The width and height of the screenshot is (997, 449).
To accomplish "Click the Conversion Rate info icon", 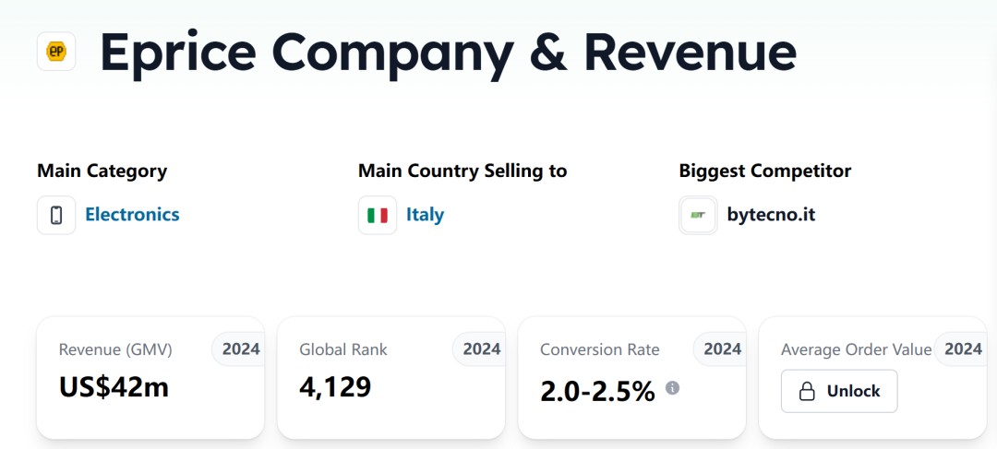I will [x=673, y=388].
